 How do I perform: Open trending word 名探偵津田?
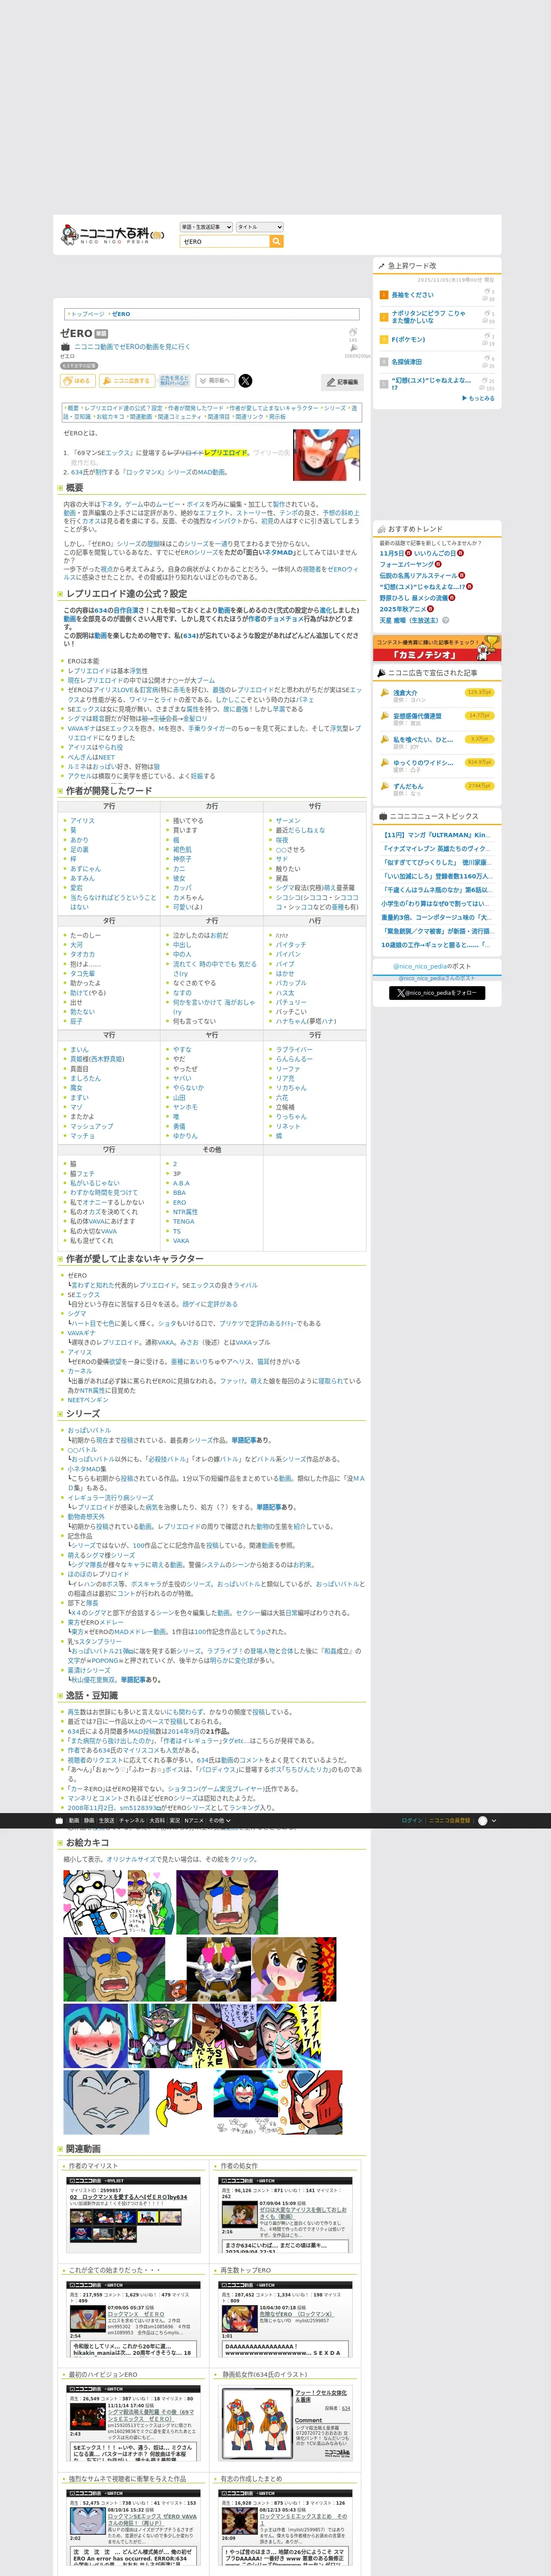(406, 362)
